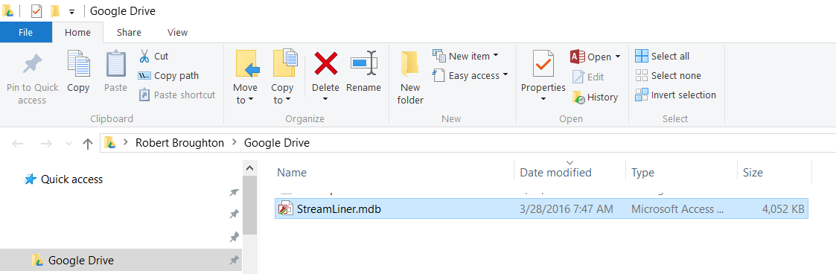Select Google Drive in the navigation pane
The image size is (836, 274).
pyautogui.click(x=121, y=260)
